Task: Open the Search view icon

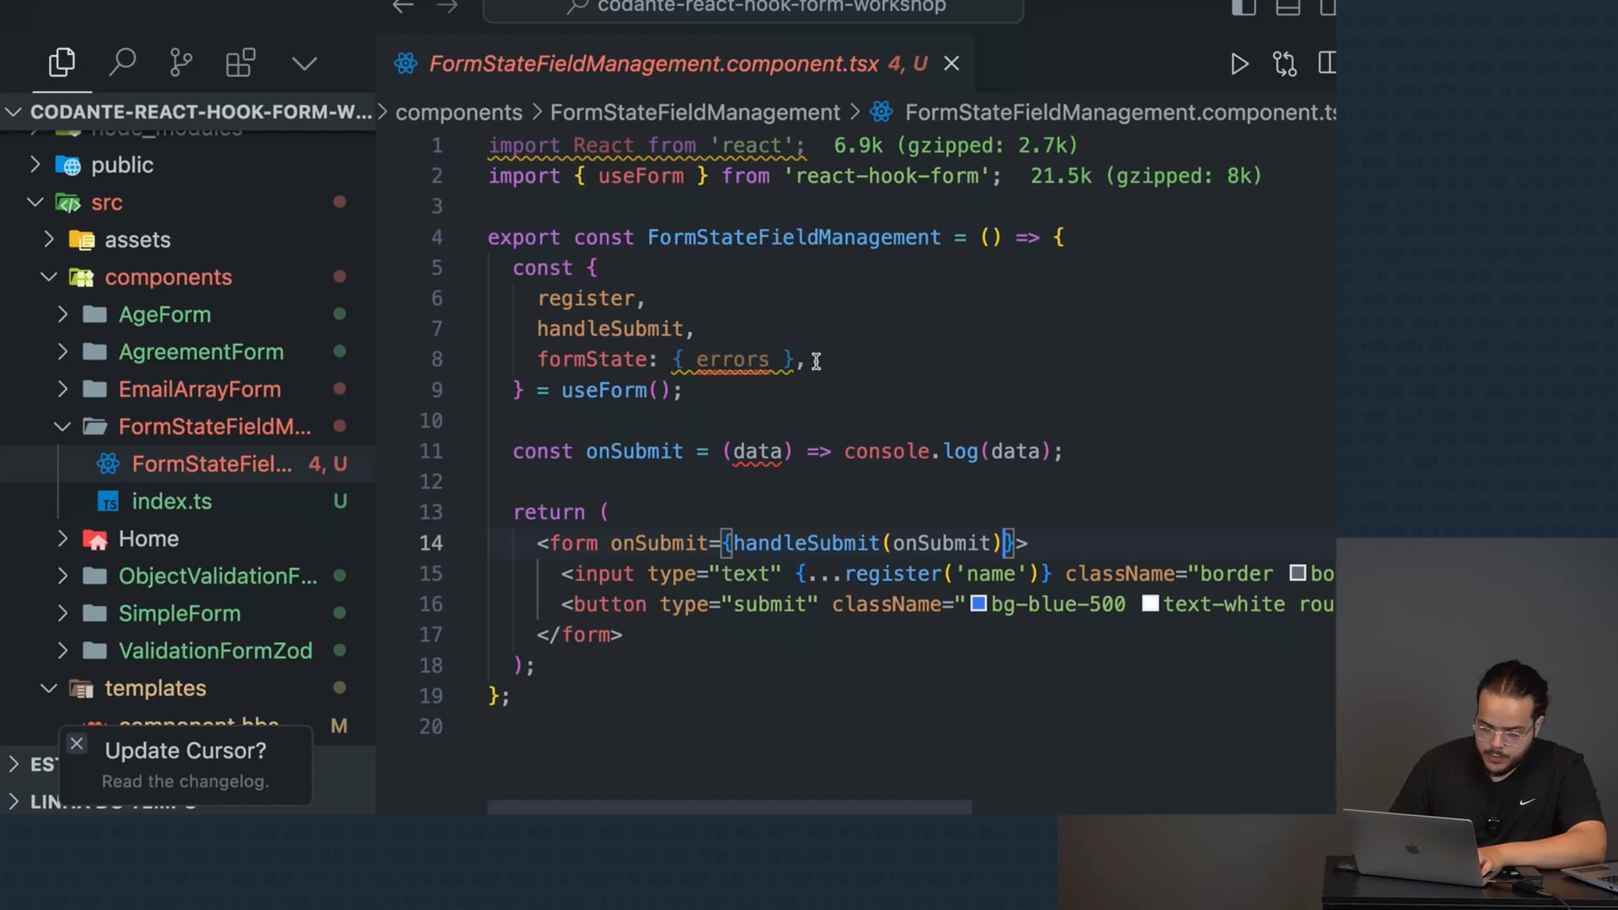Action: 122,63
